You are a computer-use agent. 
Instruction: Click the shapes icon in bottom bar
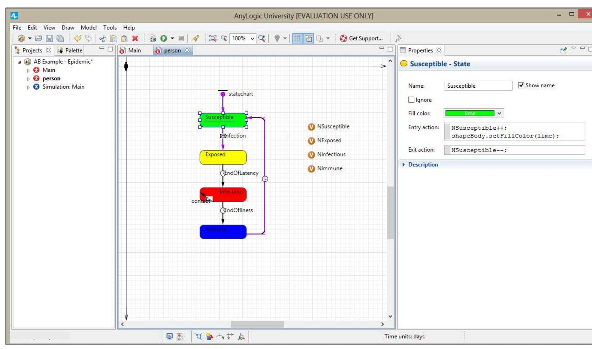point(210,336)
